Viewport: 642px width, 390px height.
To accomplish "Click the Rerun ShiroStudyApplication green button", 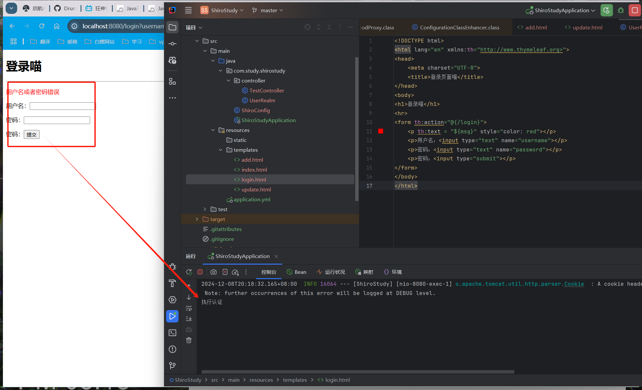I will coord(607,10).
